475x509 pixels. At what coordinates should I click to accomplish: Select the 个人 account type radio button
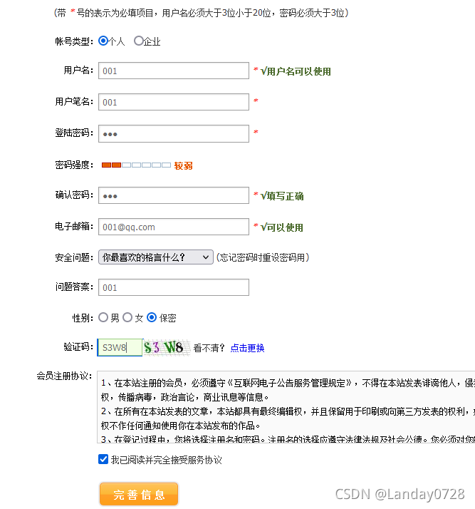103,41
